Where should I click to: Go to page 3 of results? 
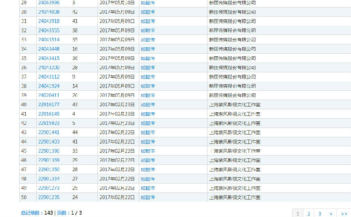[x=320, y=213]
